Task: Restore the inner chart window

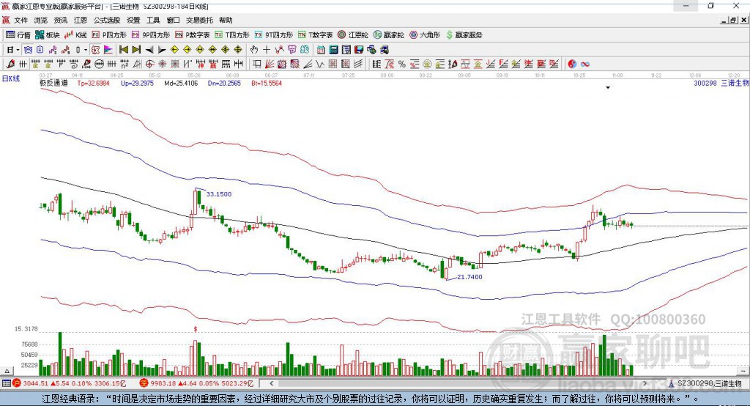Action: [734, 20]
